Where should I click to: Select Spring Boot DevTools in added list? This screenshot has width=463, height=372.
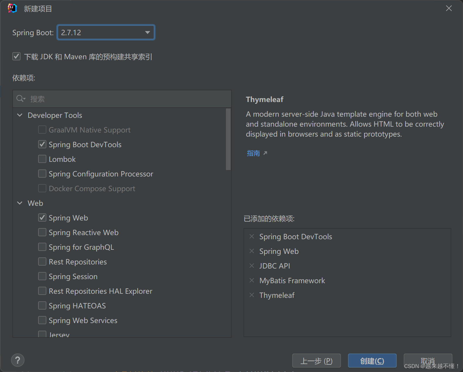coord(296,237)
